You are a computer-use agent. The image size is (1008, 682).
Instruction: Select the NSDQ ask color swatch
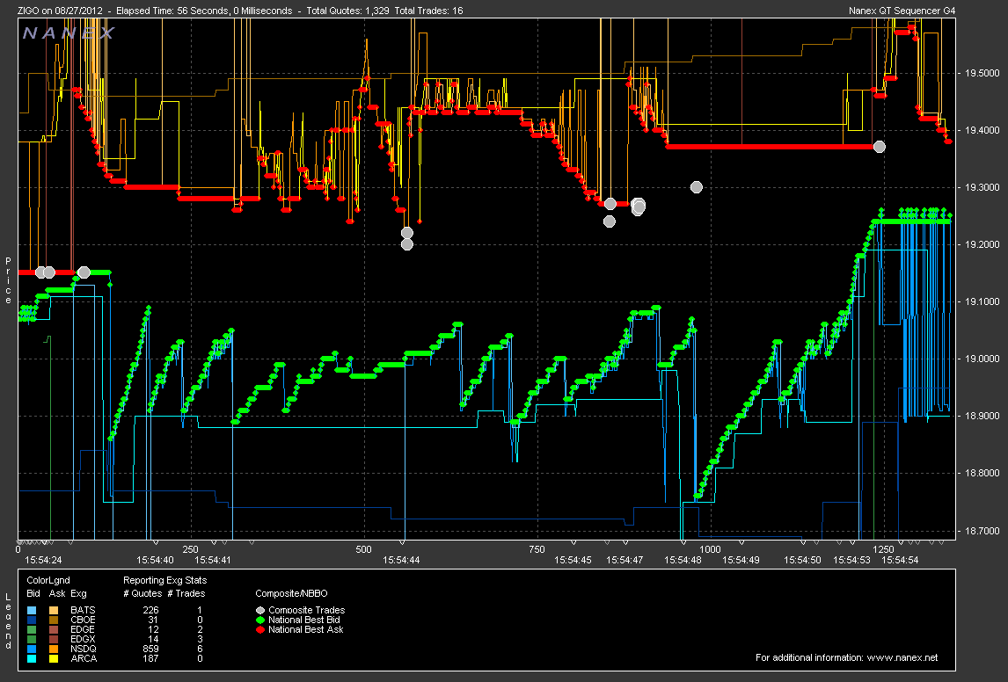click(x=54, y=649)
